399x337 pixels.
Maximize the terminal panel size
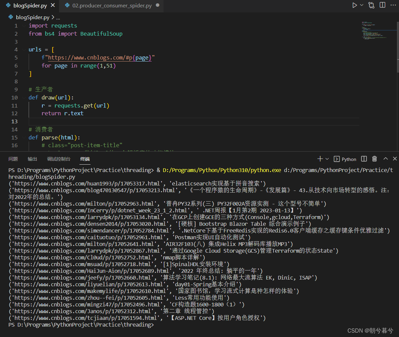pyautogui.click(x=386, y=159)
